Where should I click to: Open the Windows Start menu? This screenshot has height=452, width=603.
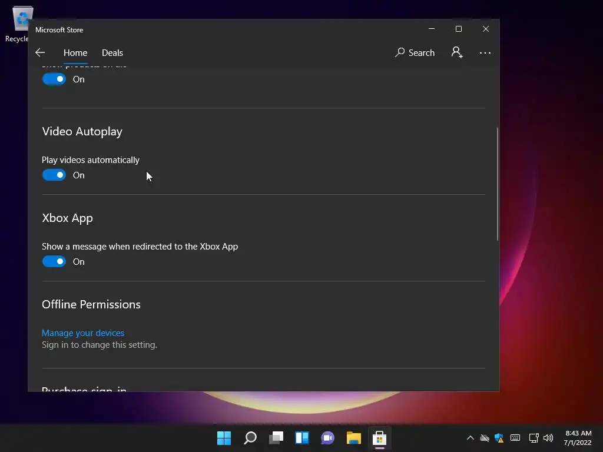[x=224, y=438]
